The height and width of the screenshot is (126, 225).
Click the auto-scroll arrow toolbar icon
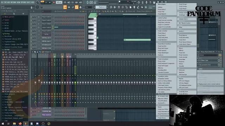69,7
